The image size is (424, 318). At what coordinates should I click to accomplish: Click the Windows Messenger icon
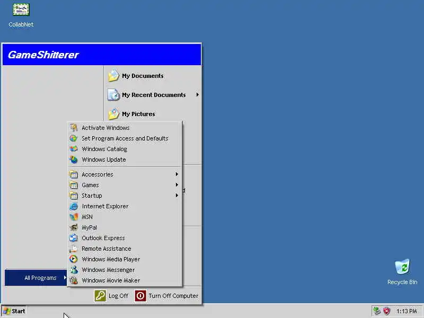(74, 270)
